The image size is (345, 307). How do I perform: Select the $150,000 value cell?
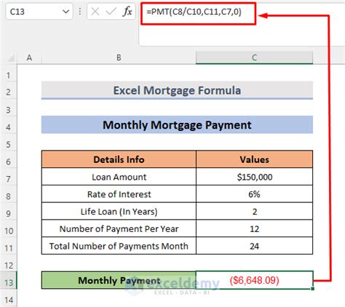(x=254, y=177)
